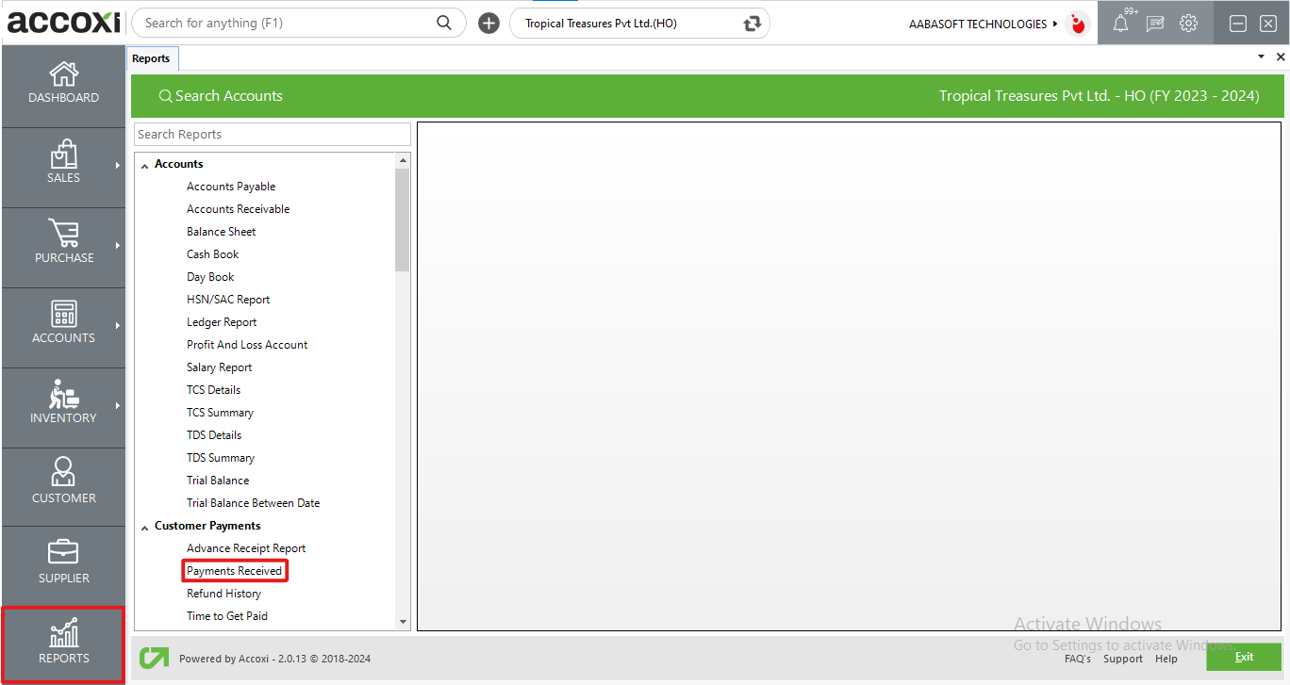Switch to the Reports tab
Screen dimensions: 1290x685
[x=152, y=57]
